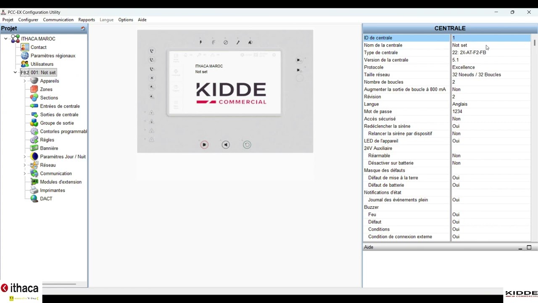Click the Communication globe icon in tree

tap(34, 173)
